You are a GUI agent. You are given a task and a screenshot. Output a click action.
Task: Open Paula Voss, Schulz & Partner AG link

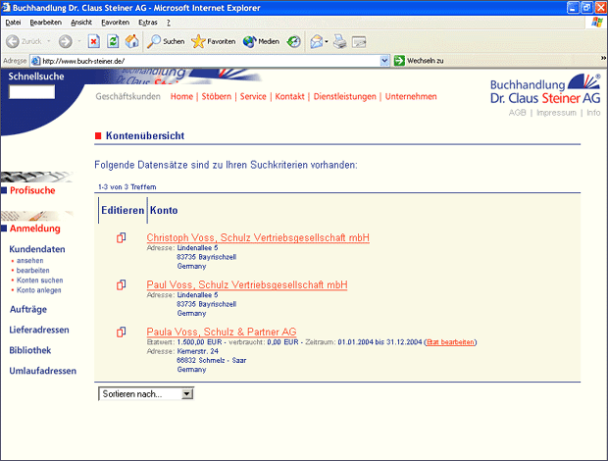pos(222,332)
